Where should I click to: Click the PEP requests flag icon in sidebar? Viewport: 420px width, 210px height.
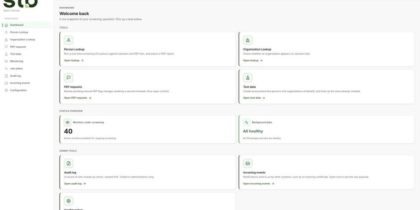tap(6, 47)
